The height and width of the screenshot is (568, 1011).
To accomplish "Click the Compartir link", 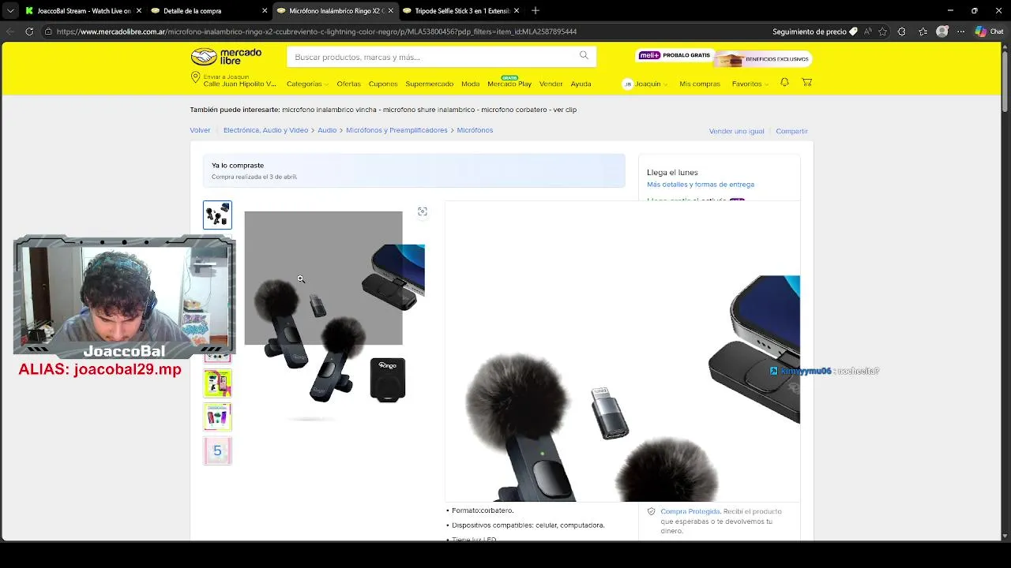I will [791, 131].
